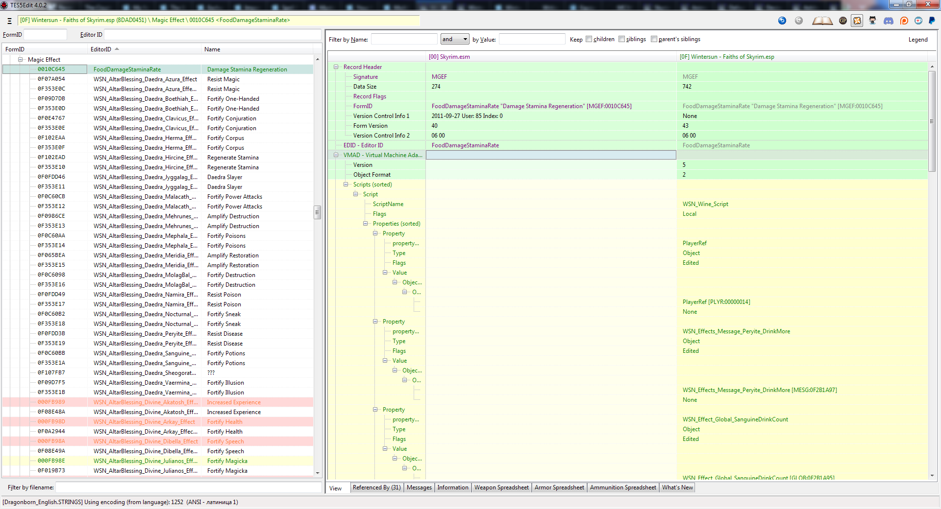
Task: Sort by the Name column header
Action: coord(257,49)
